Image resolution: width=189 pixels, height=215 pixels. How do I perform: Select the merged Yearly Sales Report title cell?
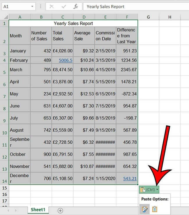73,23
